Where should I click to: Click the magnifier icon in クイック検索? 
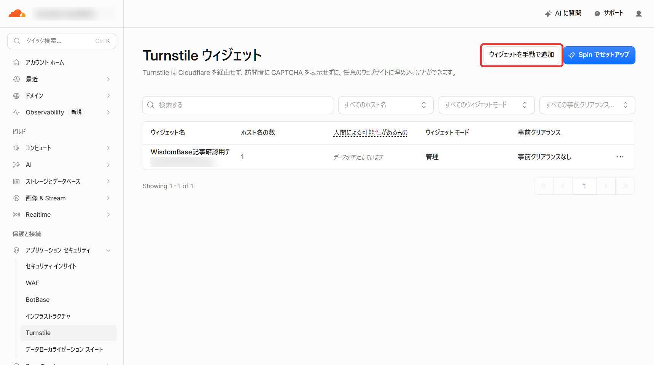coord(17,41)
